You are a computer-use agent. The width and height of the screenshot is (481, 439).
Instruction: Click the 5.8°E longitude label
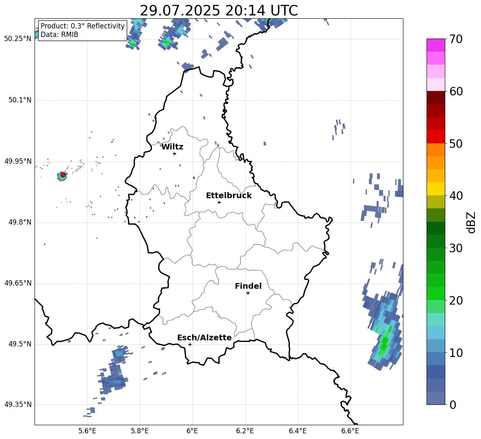[x=140, y=431]
